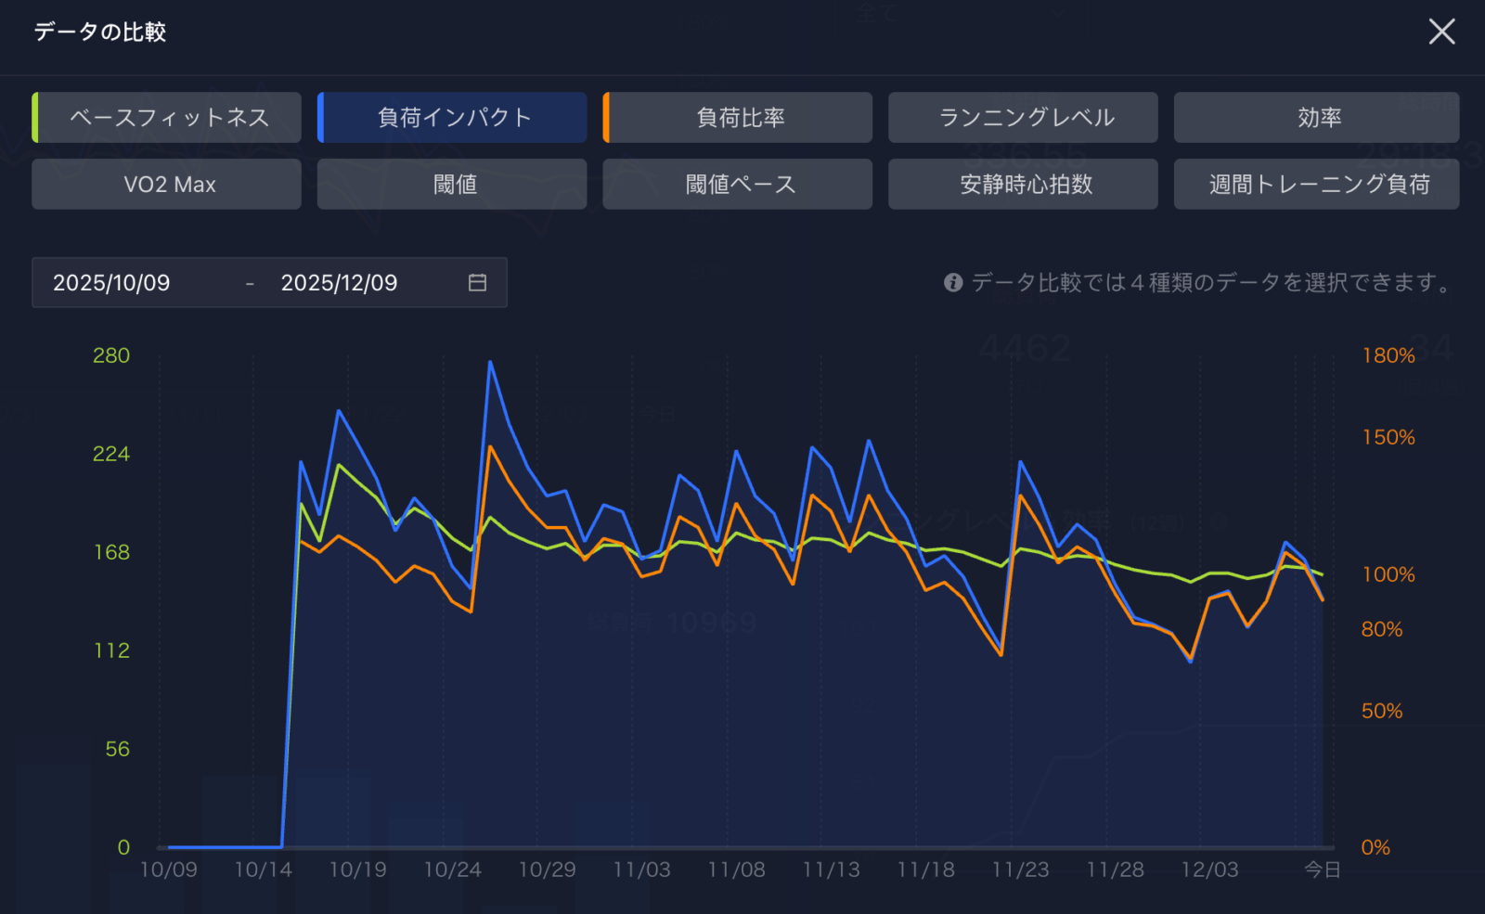Show 安静時心拍数 on the chart
The image size is (1485, 914).
click(x=1023, y=185)
